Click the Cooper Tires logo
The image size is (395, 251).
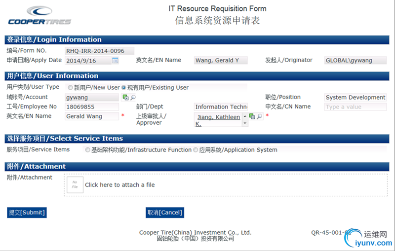pos(39,15)
